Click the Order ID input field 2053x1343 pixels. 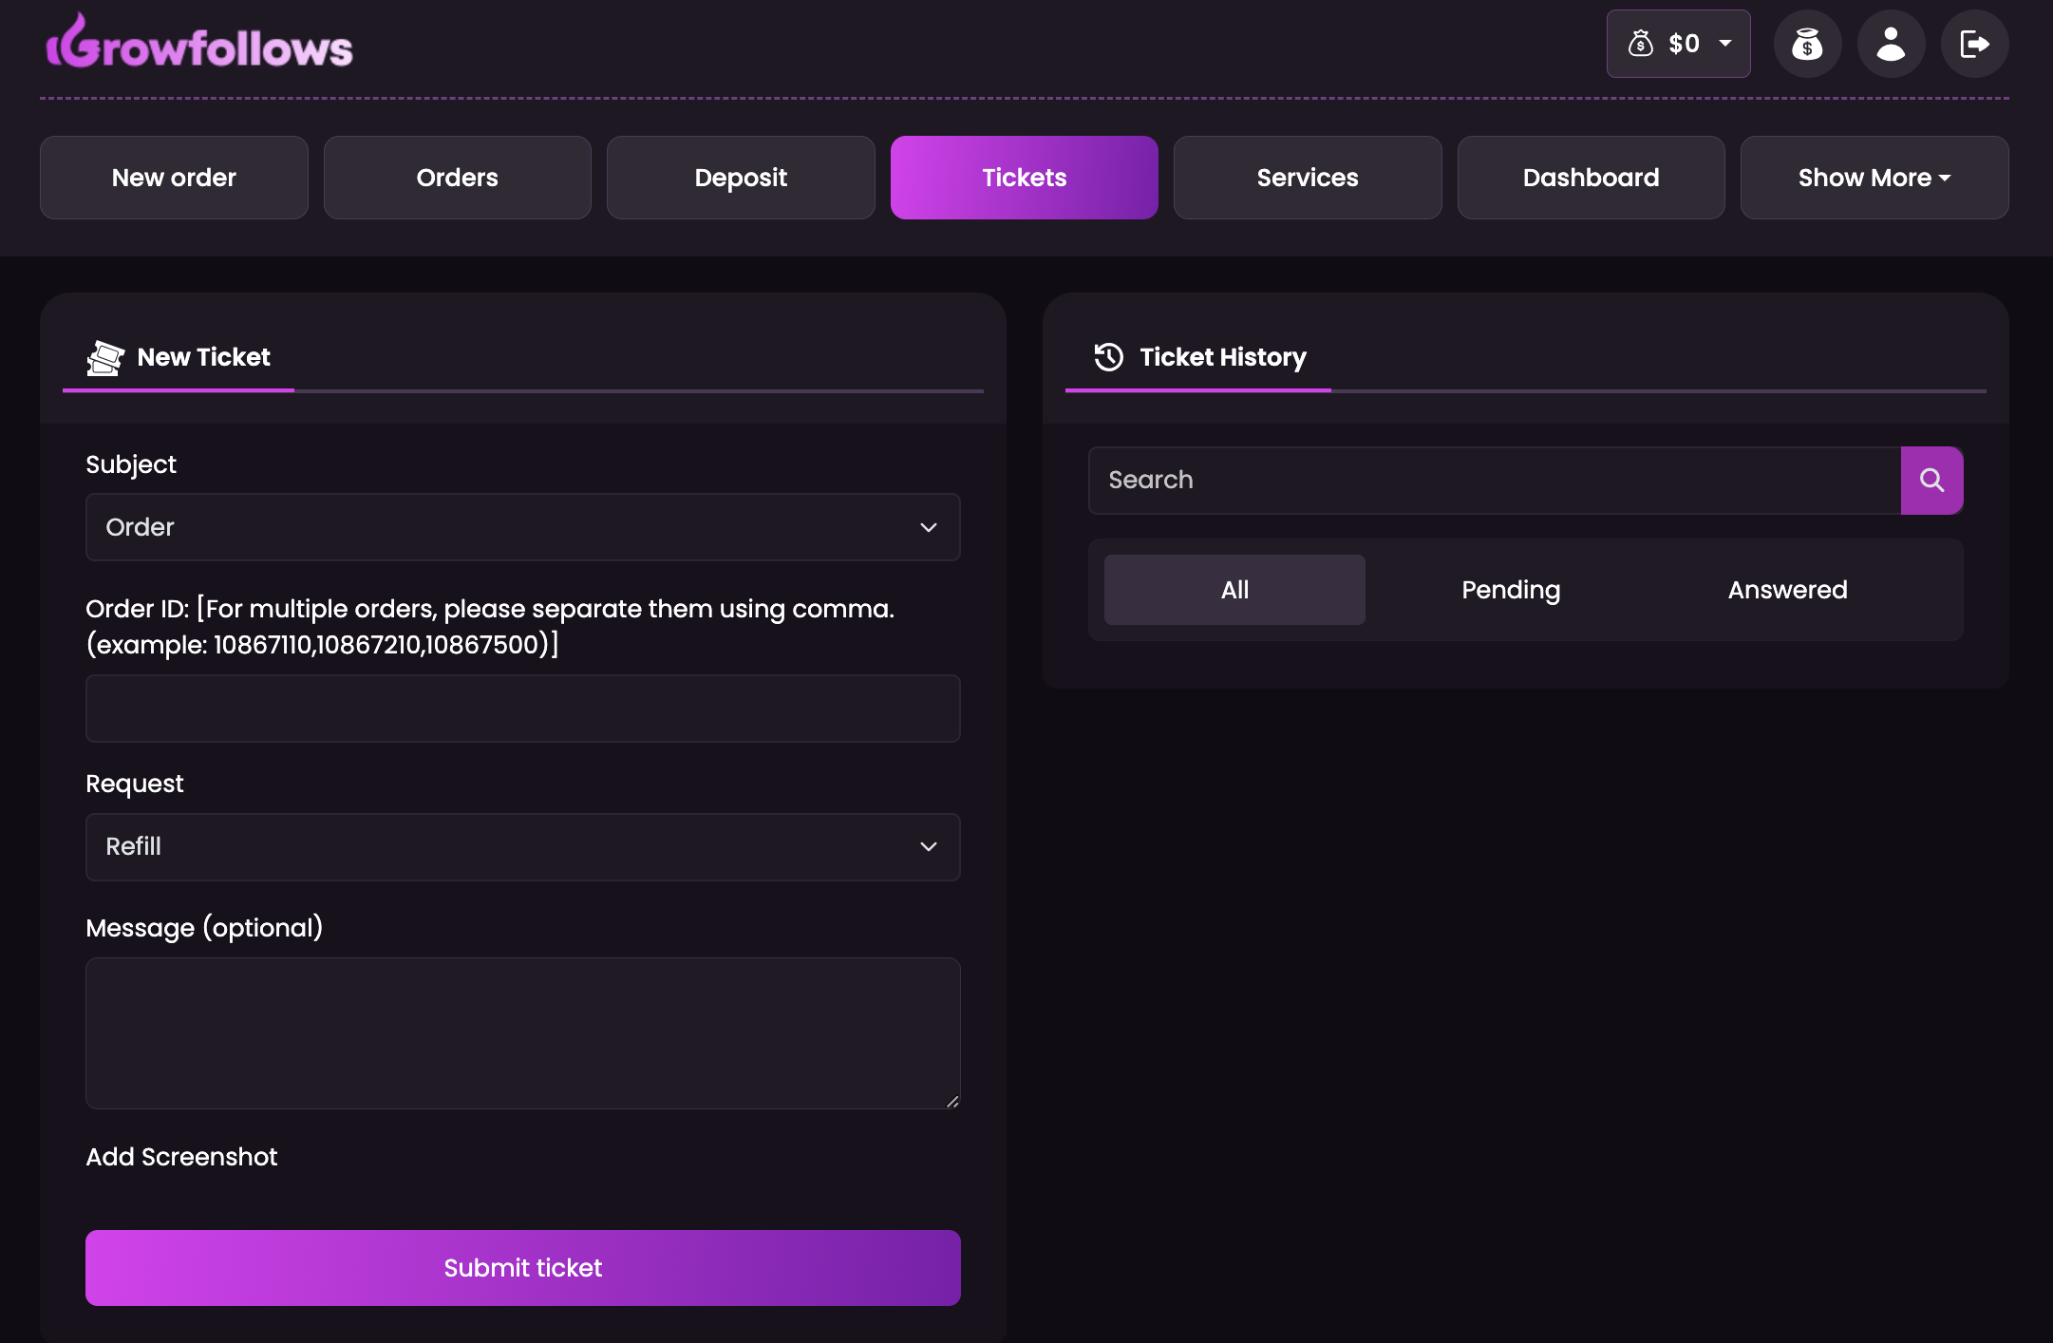click(x=522, y=709)
